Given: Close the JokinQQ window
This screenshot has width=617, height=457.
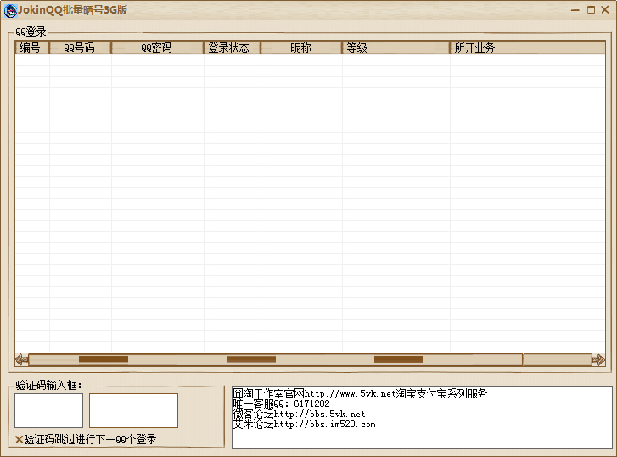Looking at the screenshot, I should pyautogui.click(x=605, y=10).
